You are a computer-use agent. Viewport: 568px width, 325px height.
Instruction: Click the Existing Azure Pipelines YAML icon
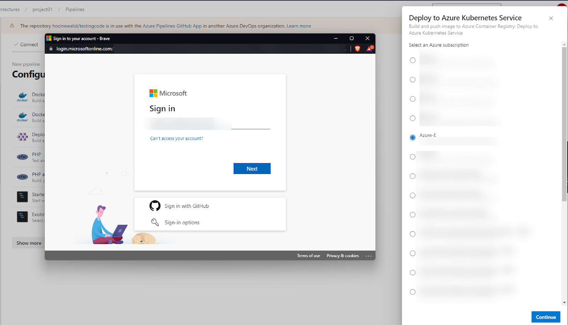(x=22, y=217)
